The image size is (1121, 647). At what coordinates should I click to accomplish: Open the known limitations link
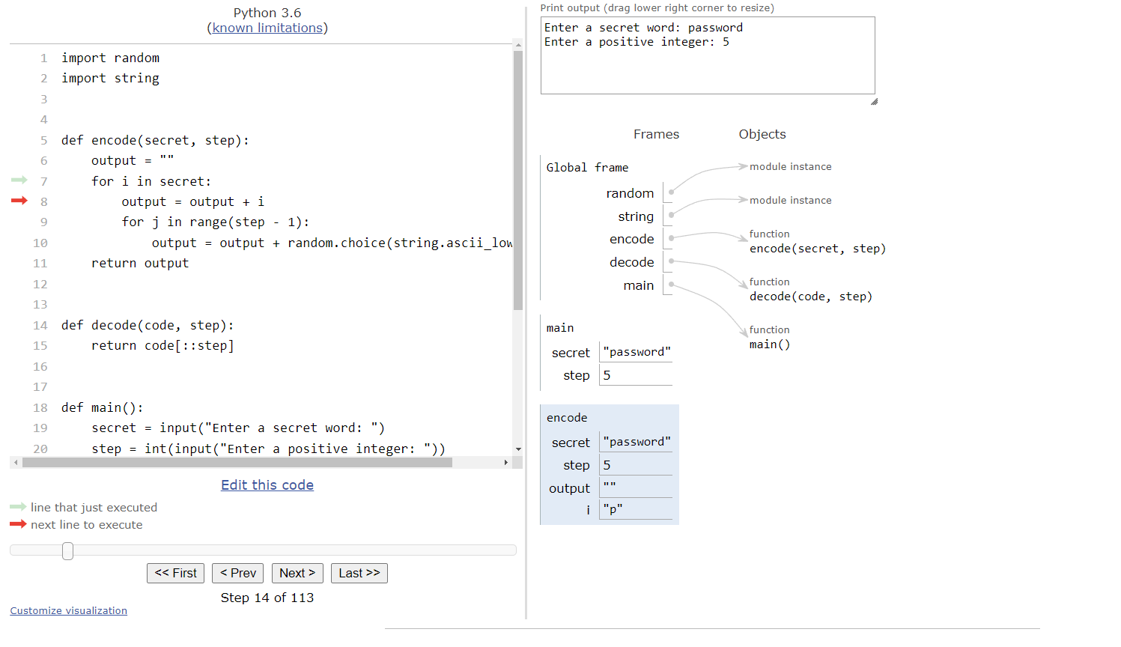(267, 28)
